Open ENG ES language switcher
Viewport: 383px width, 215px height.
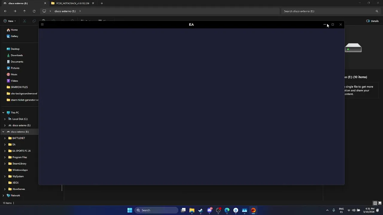[x=341, y=210]
